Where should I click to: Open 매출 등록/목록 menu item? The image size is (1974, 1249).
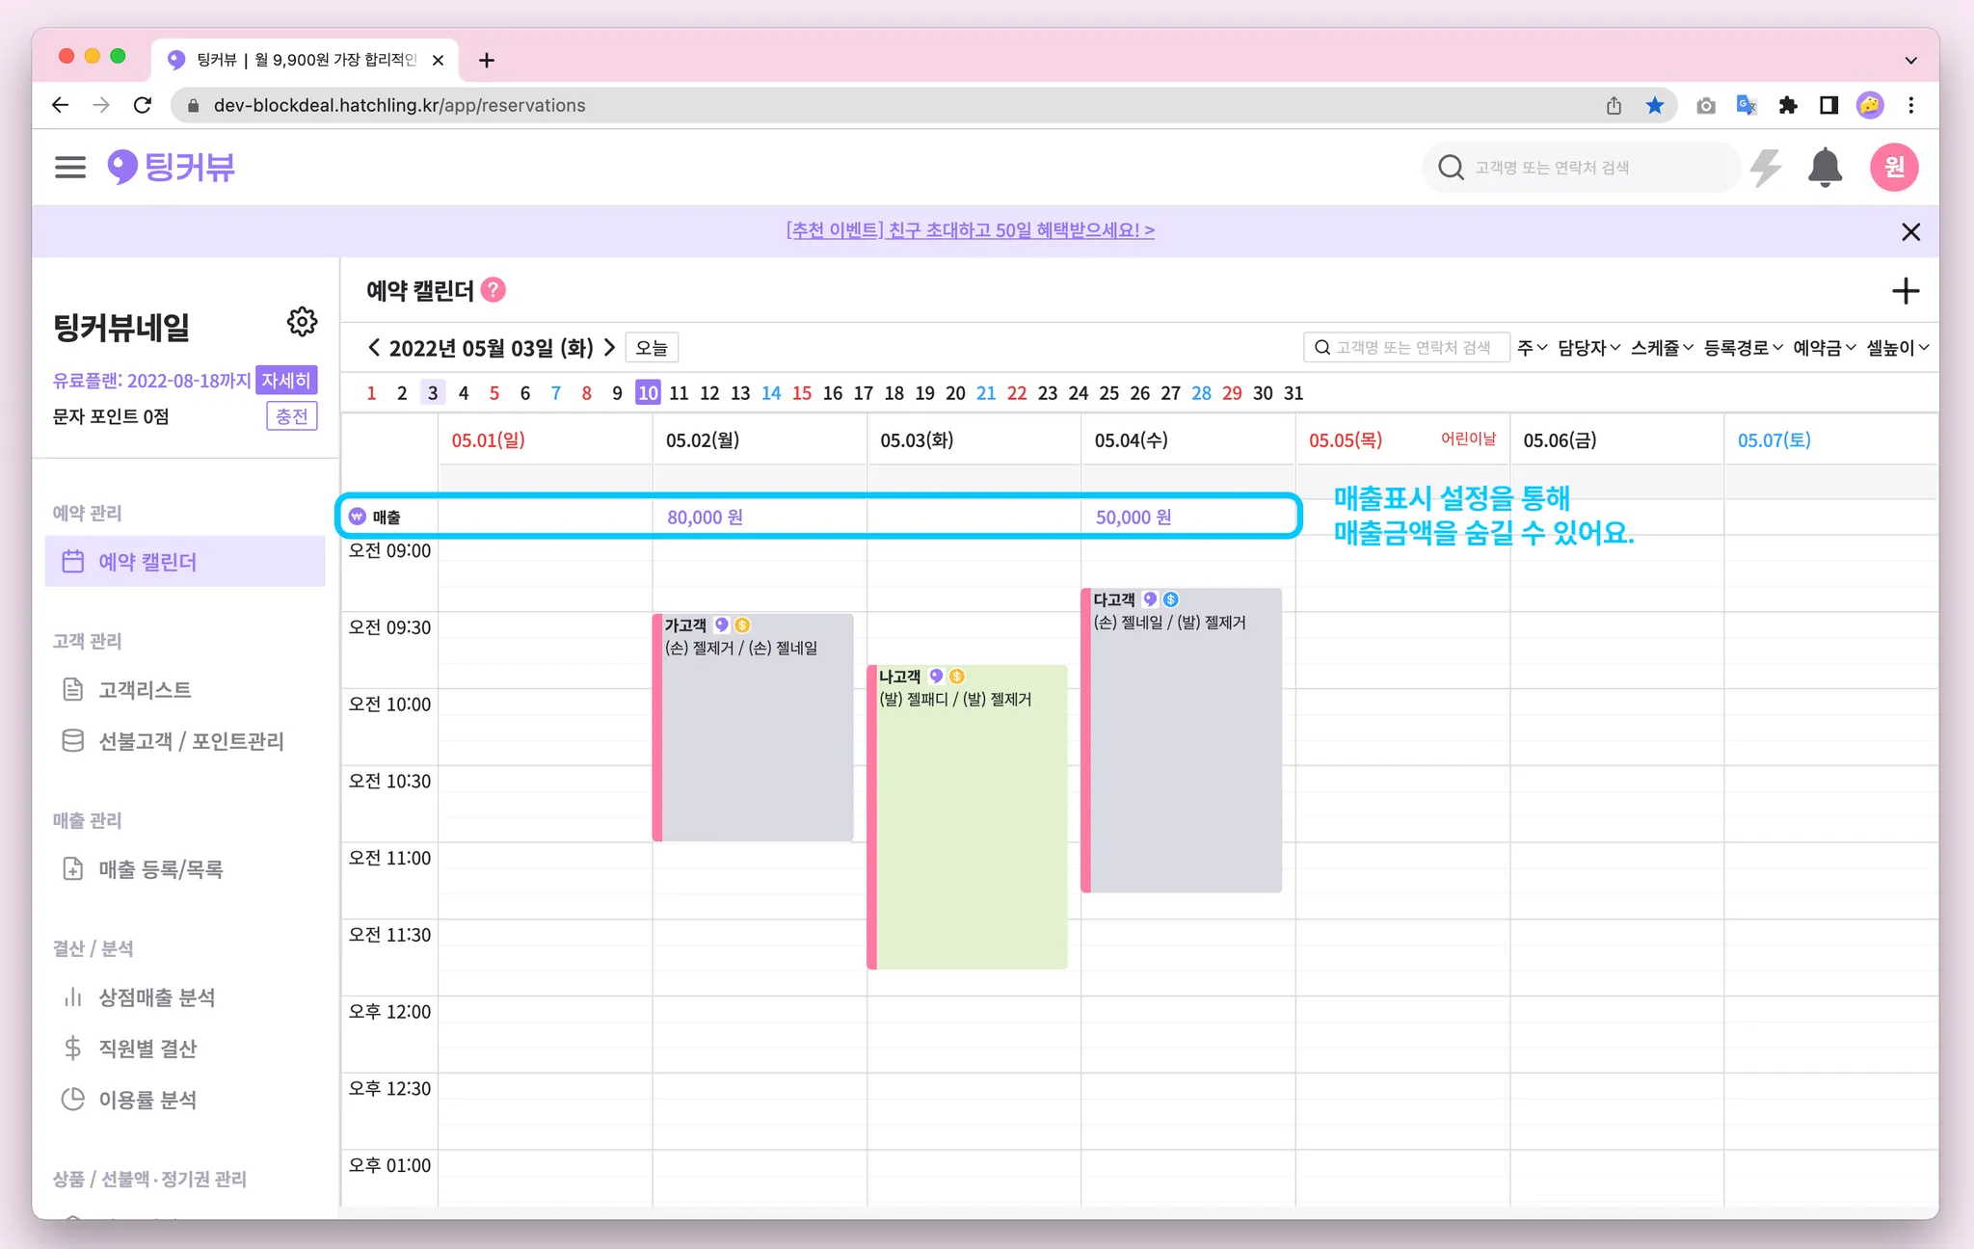tap(160, 869)
